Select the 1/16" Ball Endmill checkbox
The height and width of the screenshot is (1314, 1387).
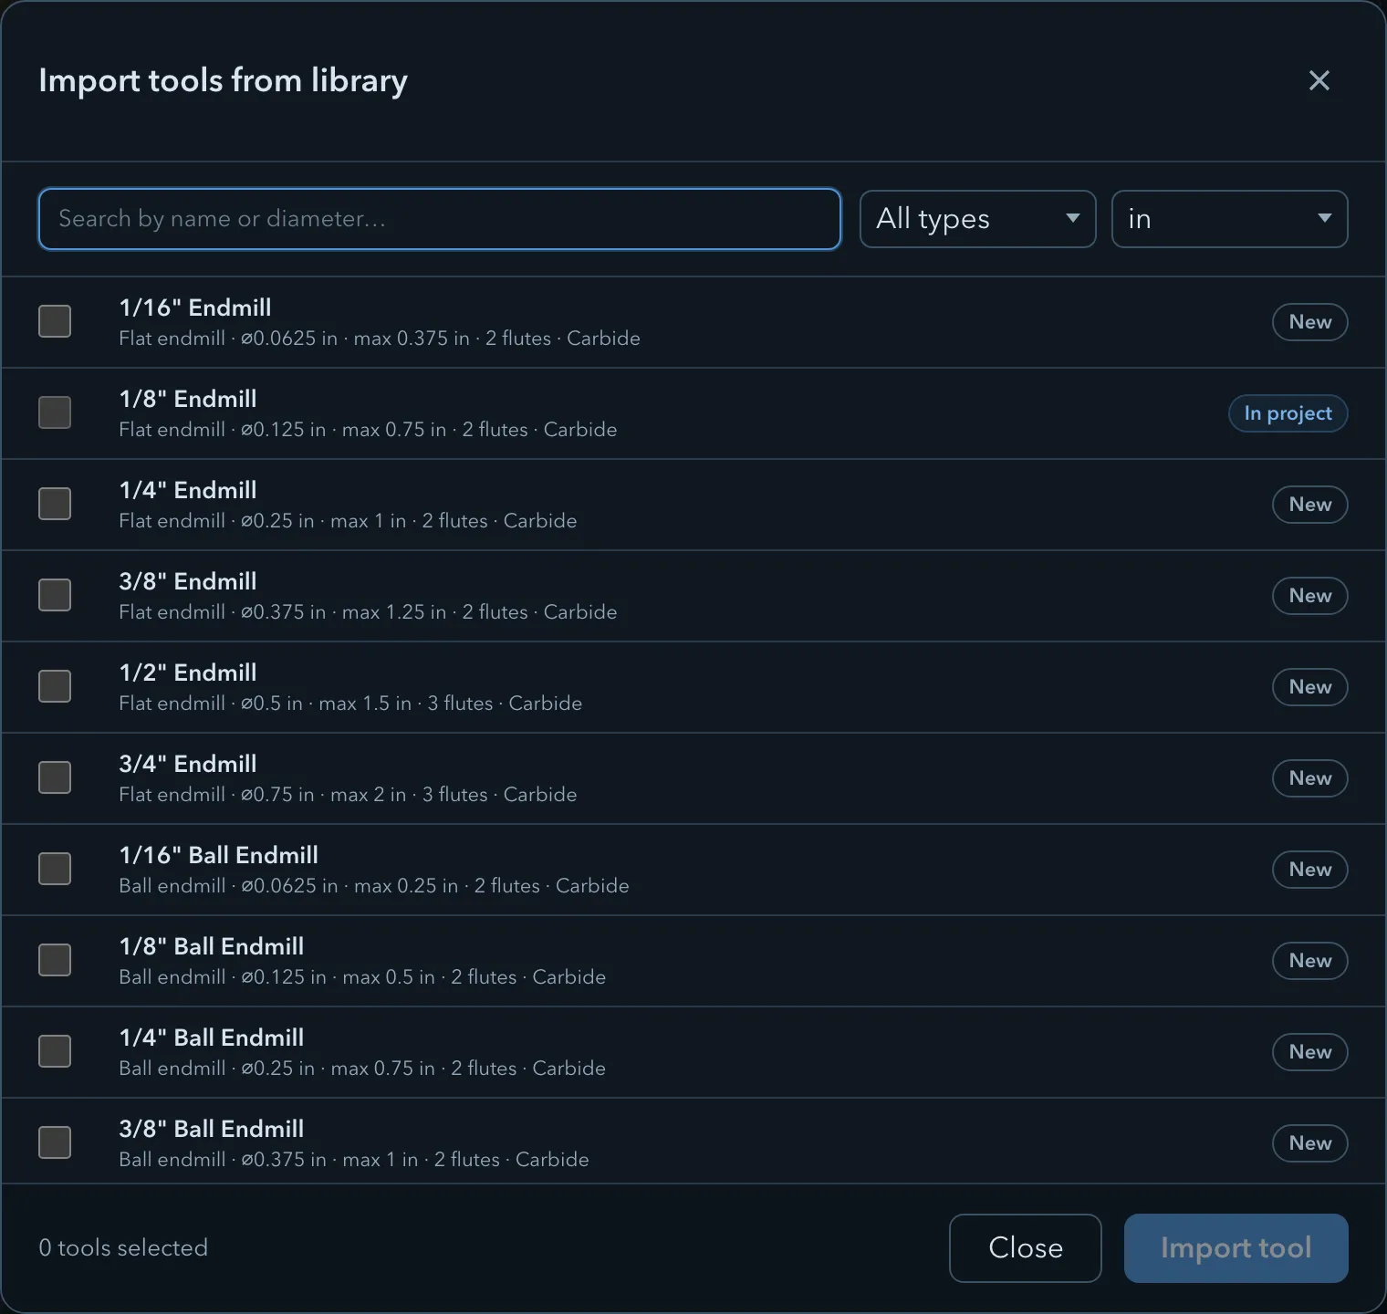point(55,869)
